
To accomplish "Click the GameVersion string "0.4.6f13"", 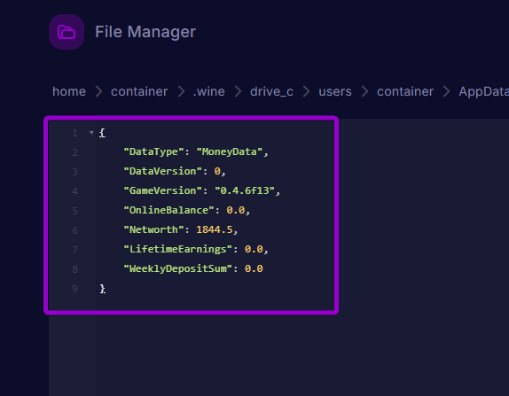I will tap(245, 190).
